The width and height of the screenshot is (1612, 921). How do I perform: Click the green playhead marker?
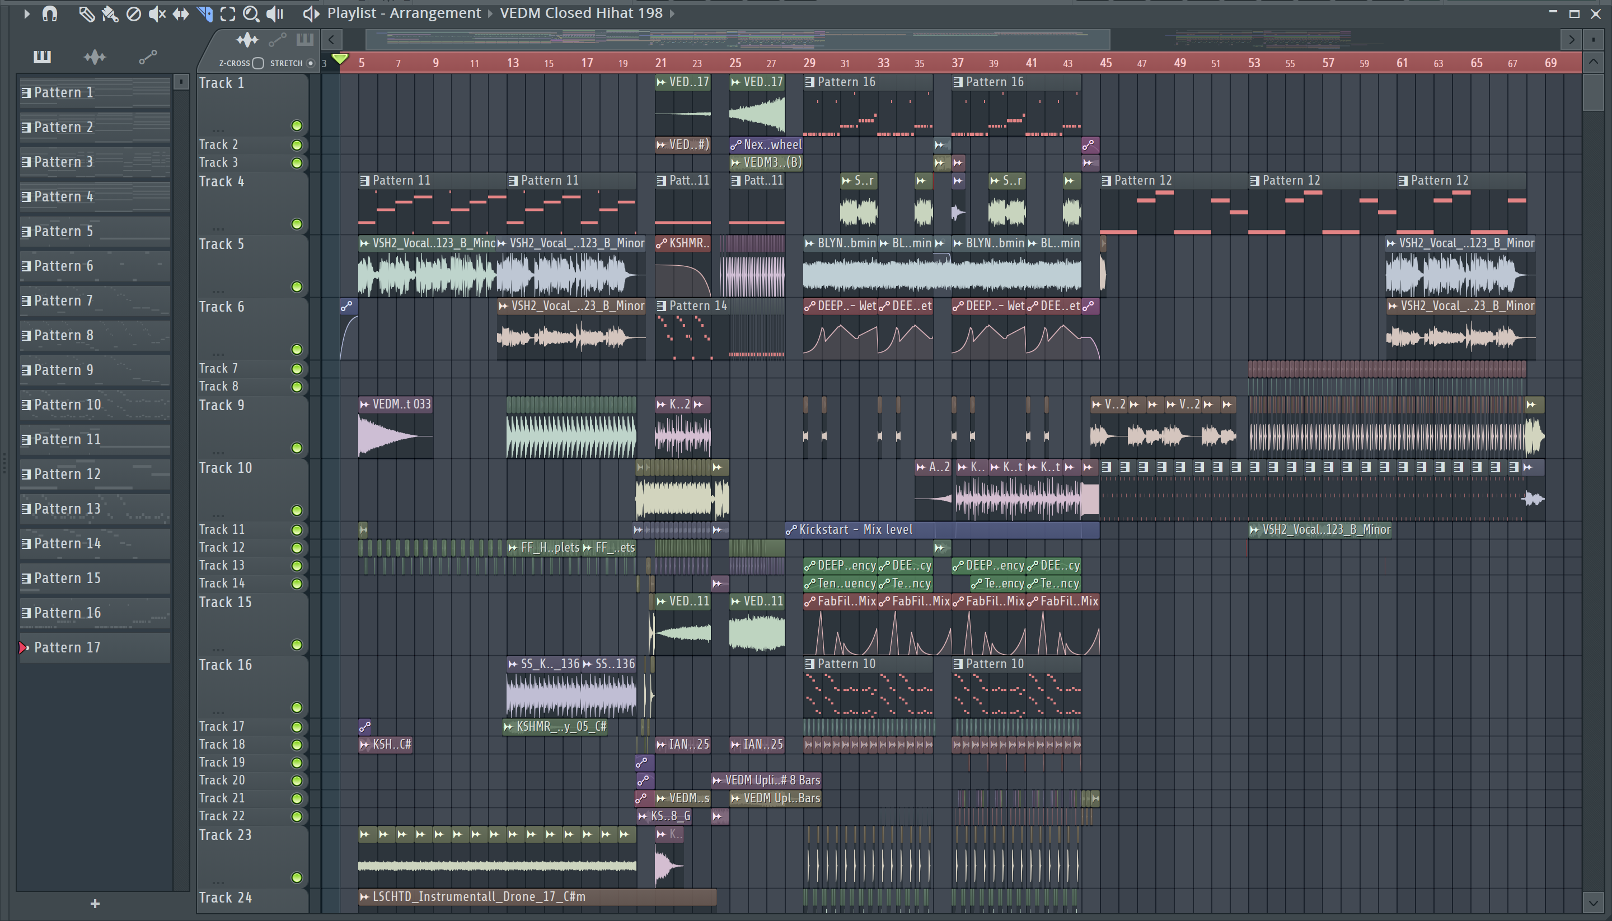point(340,59)
